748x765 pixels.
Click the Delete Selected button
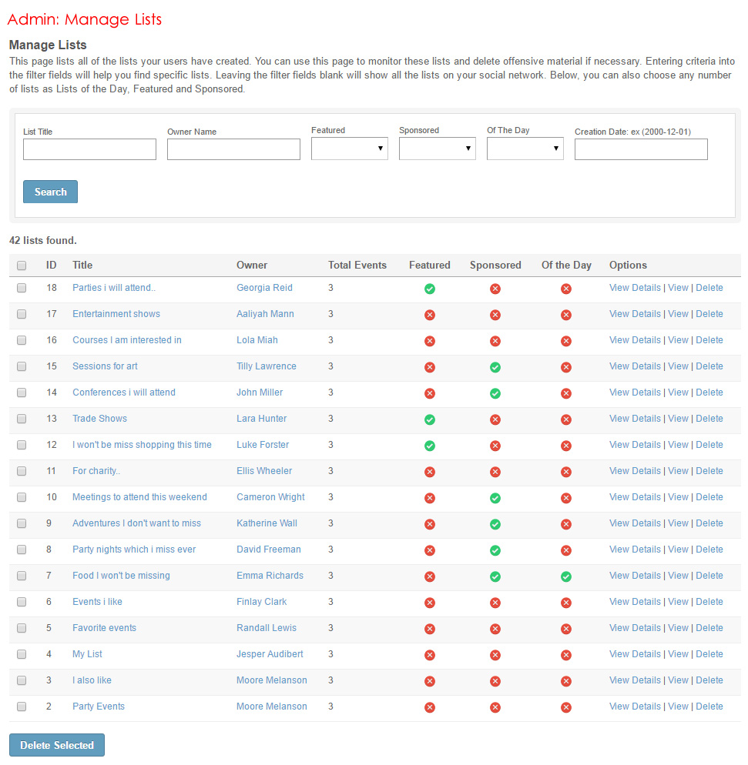[x=57, y=745]
